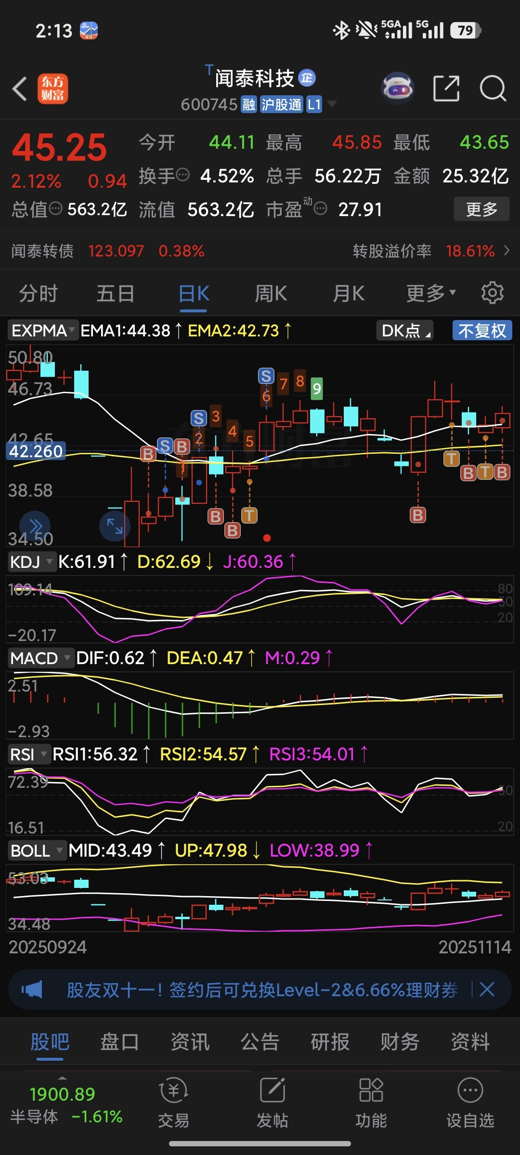Viewport: 520px width, 1155px height.
Task: Open the EXPMA indicator dropdown
Action: click(x=42, y=331)
